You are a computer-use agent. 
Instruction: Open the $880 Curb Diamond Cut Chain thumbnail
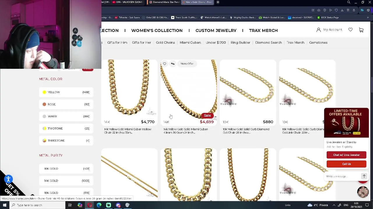coord(248,88)
